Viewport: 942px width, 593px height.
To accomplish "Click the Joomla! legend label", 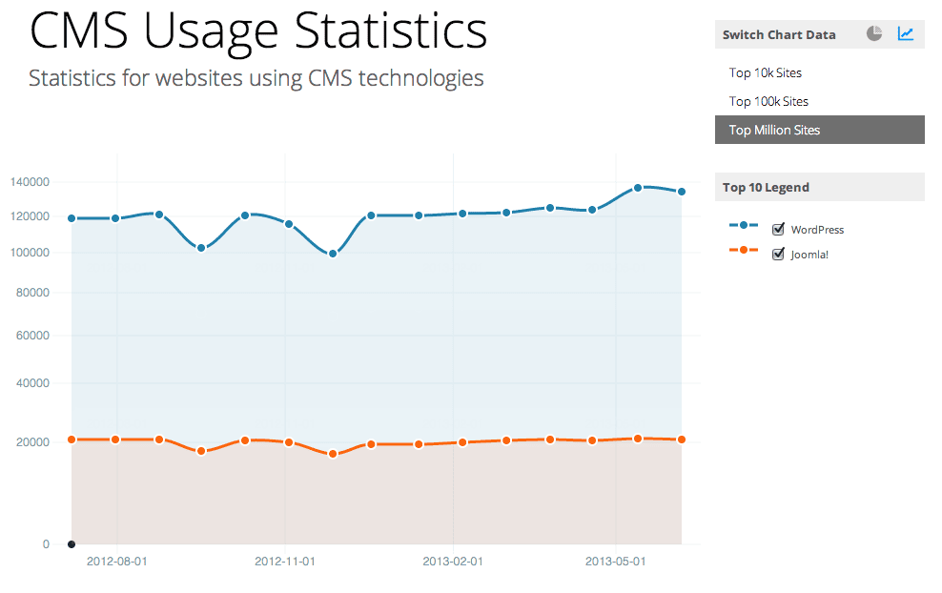I will (809, 255).
